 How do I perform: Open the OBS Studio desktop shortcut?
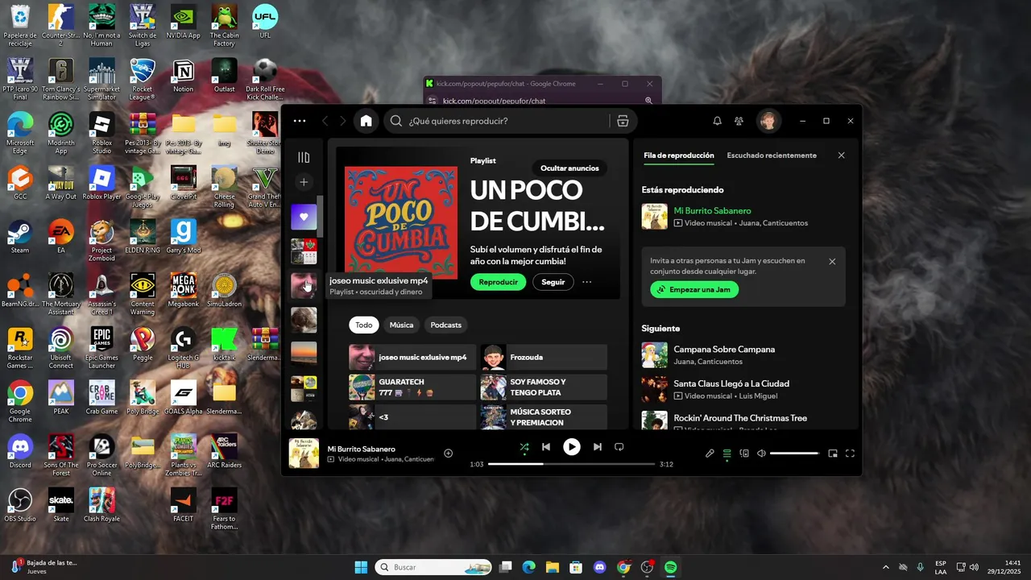tap(20, 506)
